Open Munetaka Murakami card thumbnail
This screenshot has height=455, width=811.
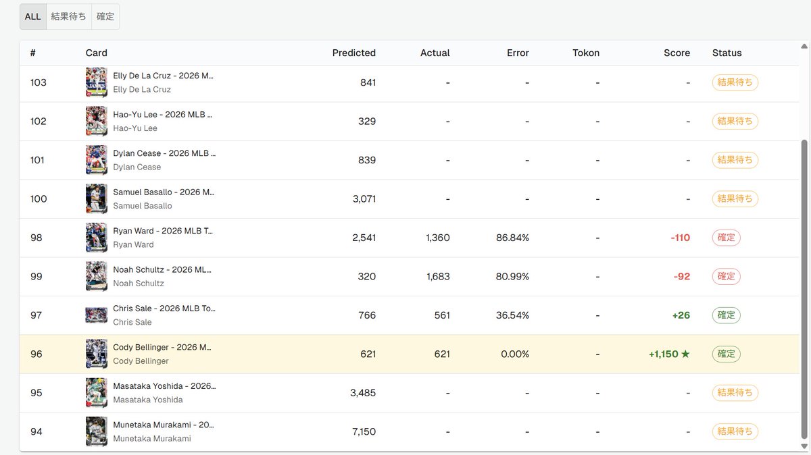pyautogui.click(x=97, y=432)
